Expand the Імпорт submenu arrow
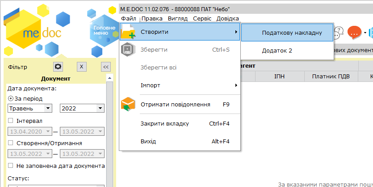Screen dimensions: 373x187 coord(236,85)
